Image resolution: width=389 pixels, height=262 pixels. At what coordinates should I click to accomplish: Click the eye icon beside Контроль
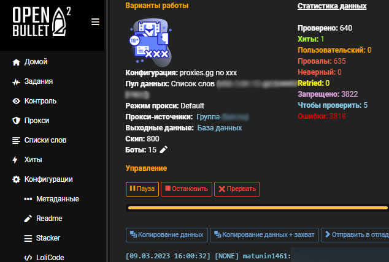pos(16,101)
